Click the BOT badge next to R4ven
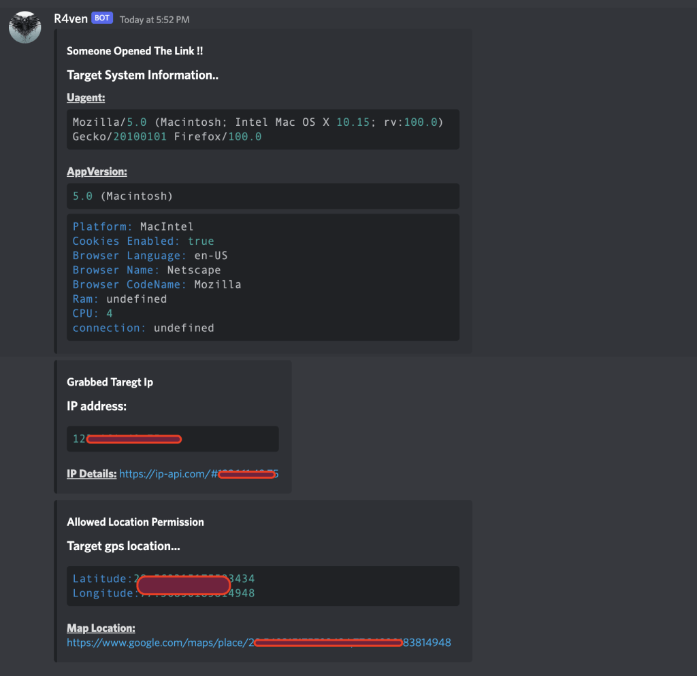This screenshot has height=676, width=697. pos(102,18)
